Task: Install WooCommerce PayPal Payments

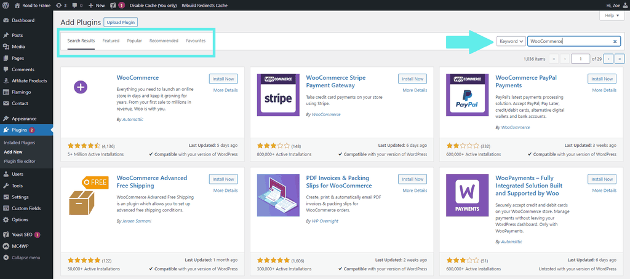Action: click(x=602, y=79)
